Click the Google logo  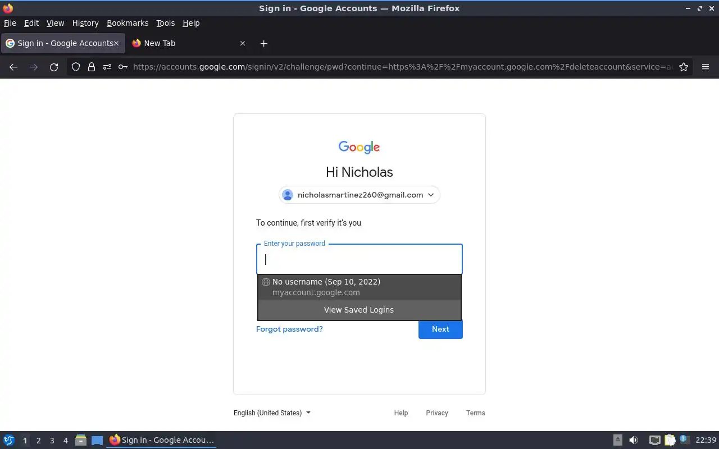point(359,147)
